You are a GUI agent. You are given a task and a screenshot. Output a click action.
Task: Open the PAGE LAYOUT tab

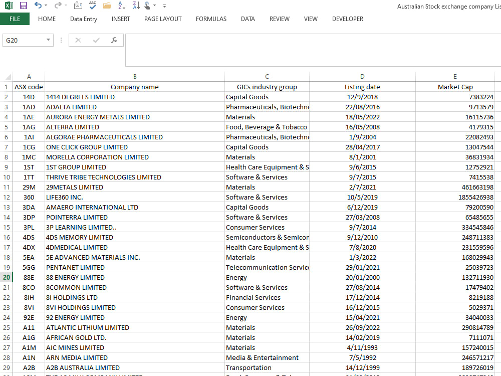coord(163,19)
